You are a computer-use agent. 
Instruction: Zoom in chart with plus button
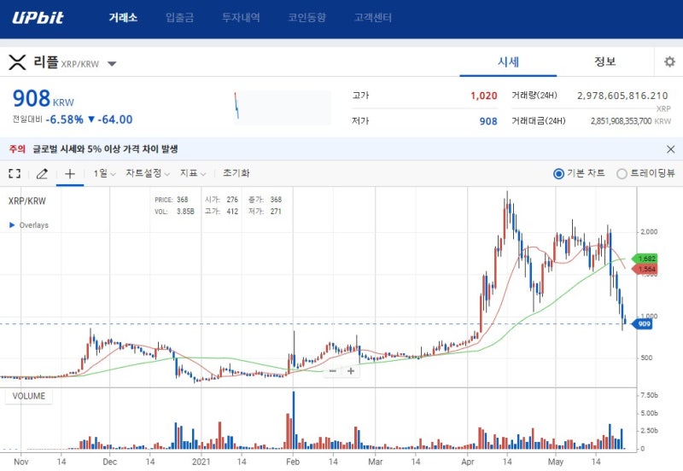[351, 371]
